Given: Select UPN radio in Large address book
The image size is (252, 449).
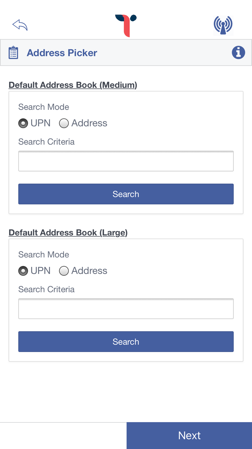Looking at the screenshot, I should pos(23,271).
